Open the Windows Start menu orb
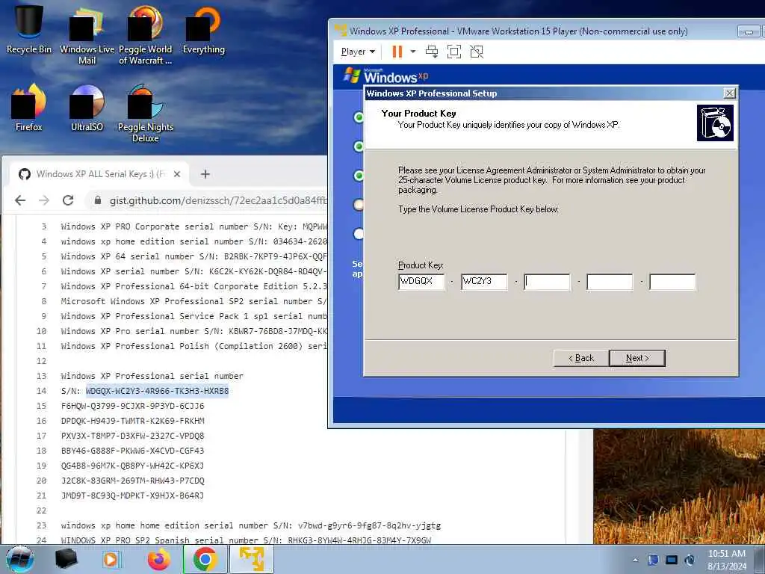765x574 pixels. tap(20, 559)
